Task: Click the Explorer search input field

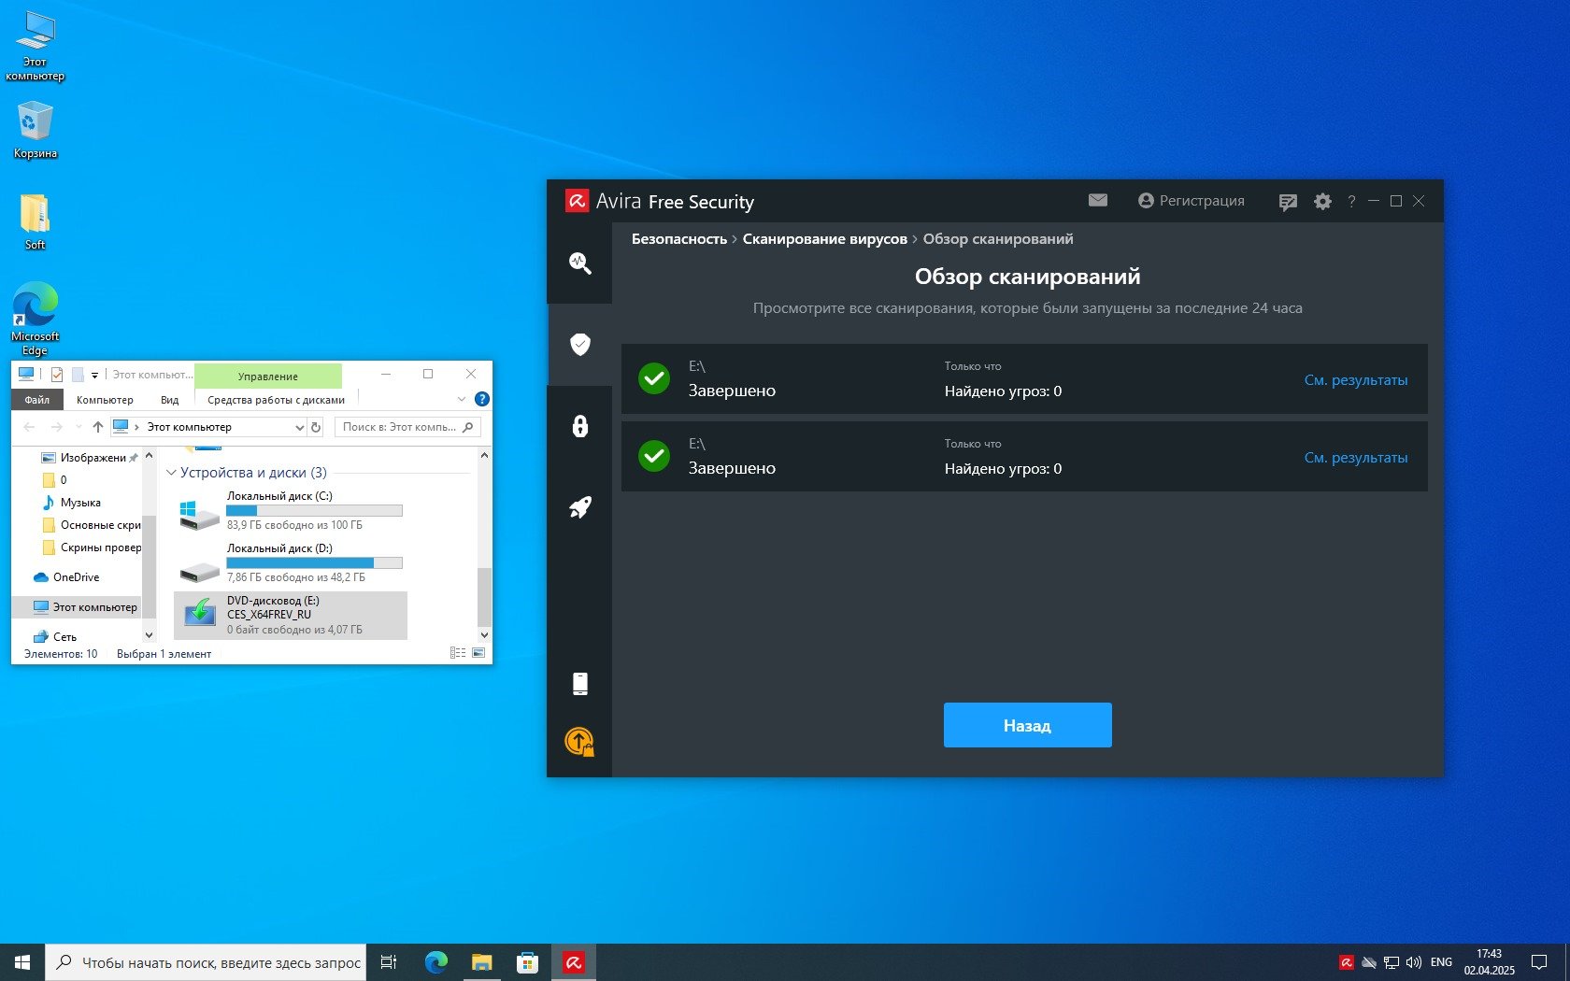Action: [400, 427]
